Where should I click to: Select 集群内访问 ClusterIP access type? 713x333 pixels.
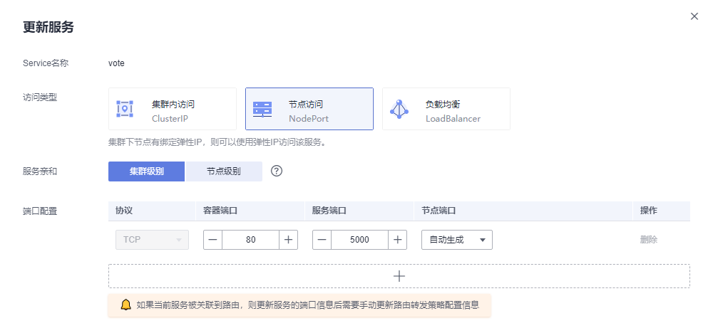(x=173, y=109)
